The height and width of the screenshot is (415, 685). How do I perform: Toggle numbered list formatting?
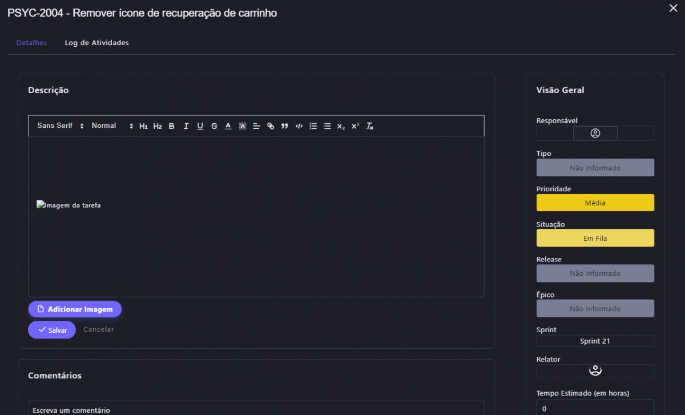click(x=313, y=126)
